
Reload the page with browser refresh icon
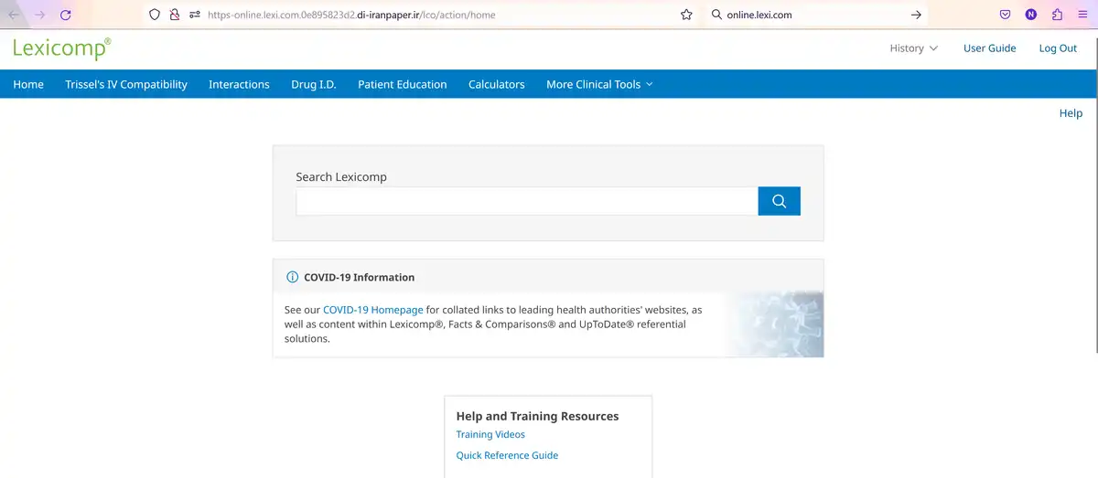click(x=66, y=15)
